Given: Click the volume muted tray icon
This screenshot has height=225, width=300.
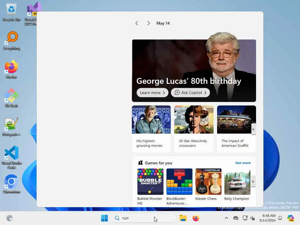Looking at the screenshot, I should (x=253, y=218).
